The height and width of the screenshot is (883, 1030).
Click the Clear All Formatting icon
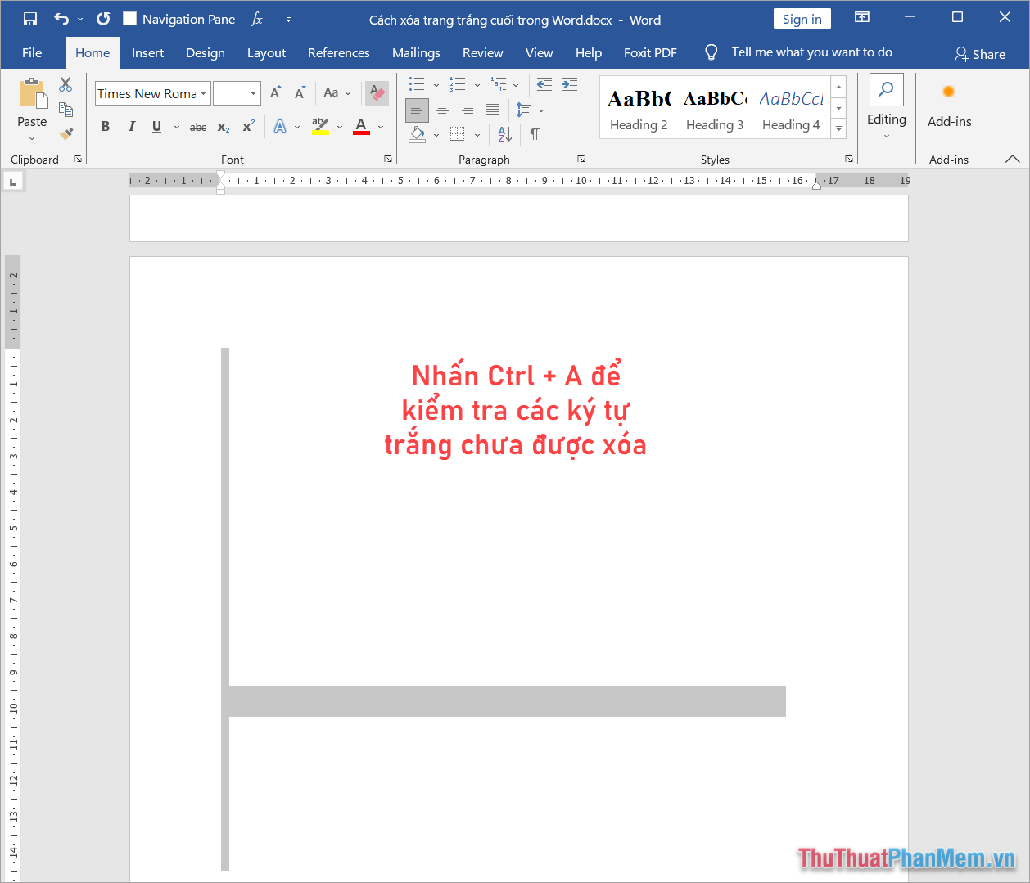tap(377, 92)
